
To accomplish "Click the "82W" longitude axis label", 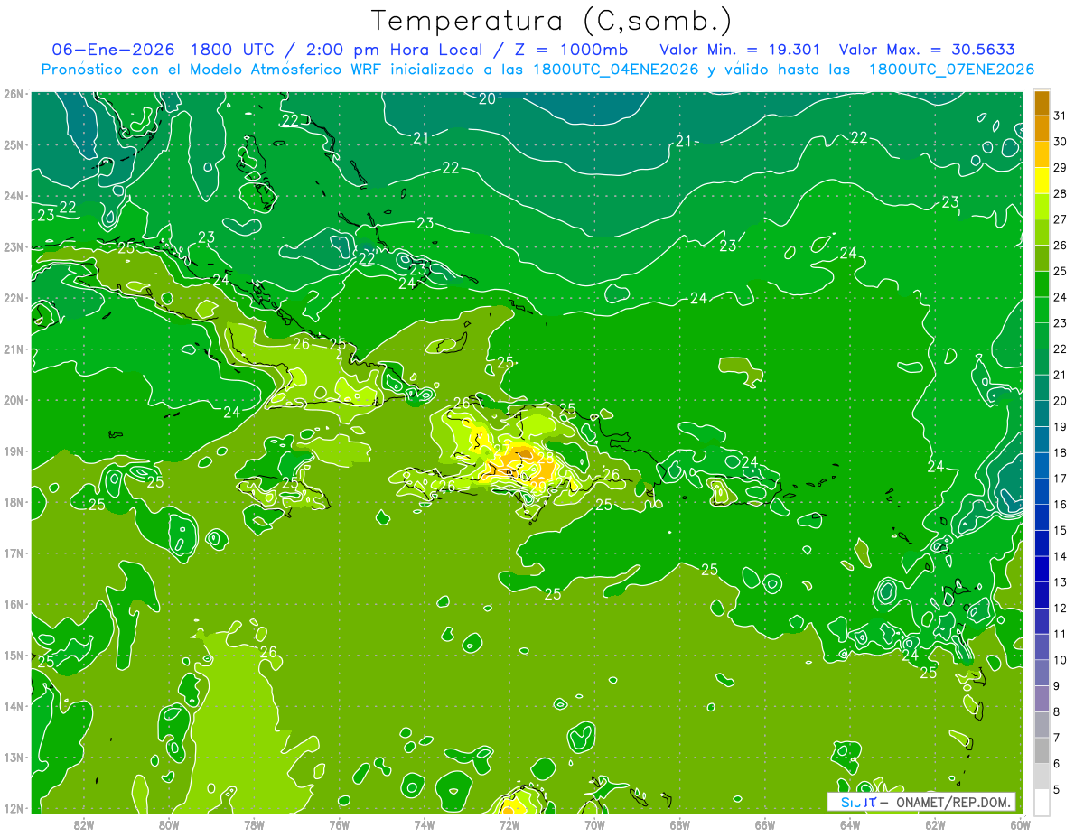I will point(83,824).
